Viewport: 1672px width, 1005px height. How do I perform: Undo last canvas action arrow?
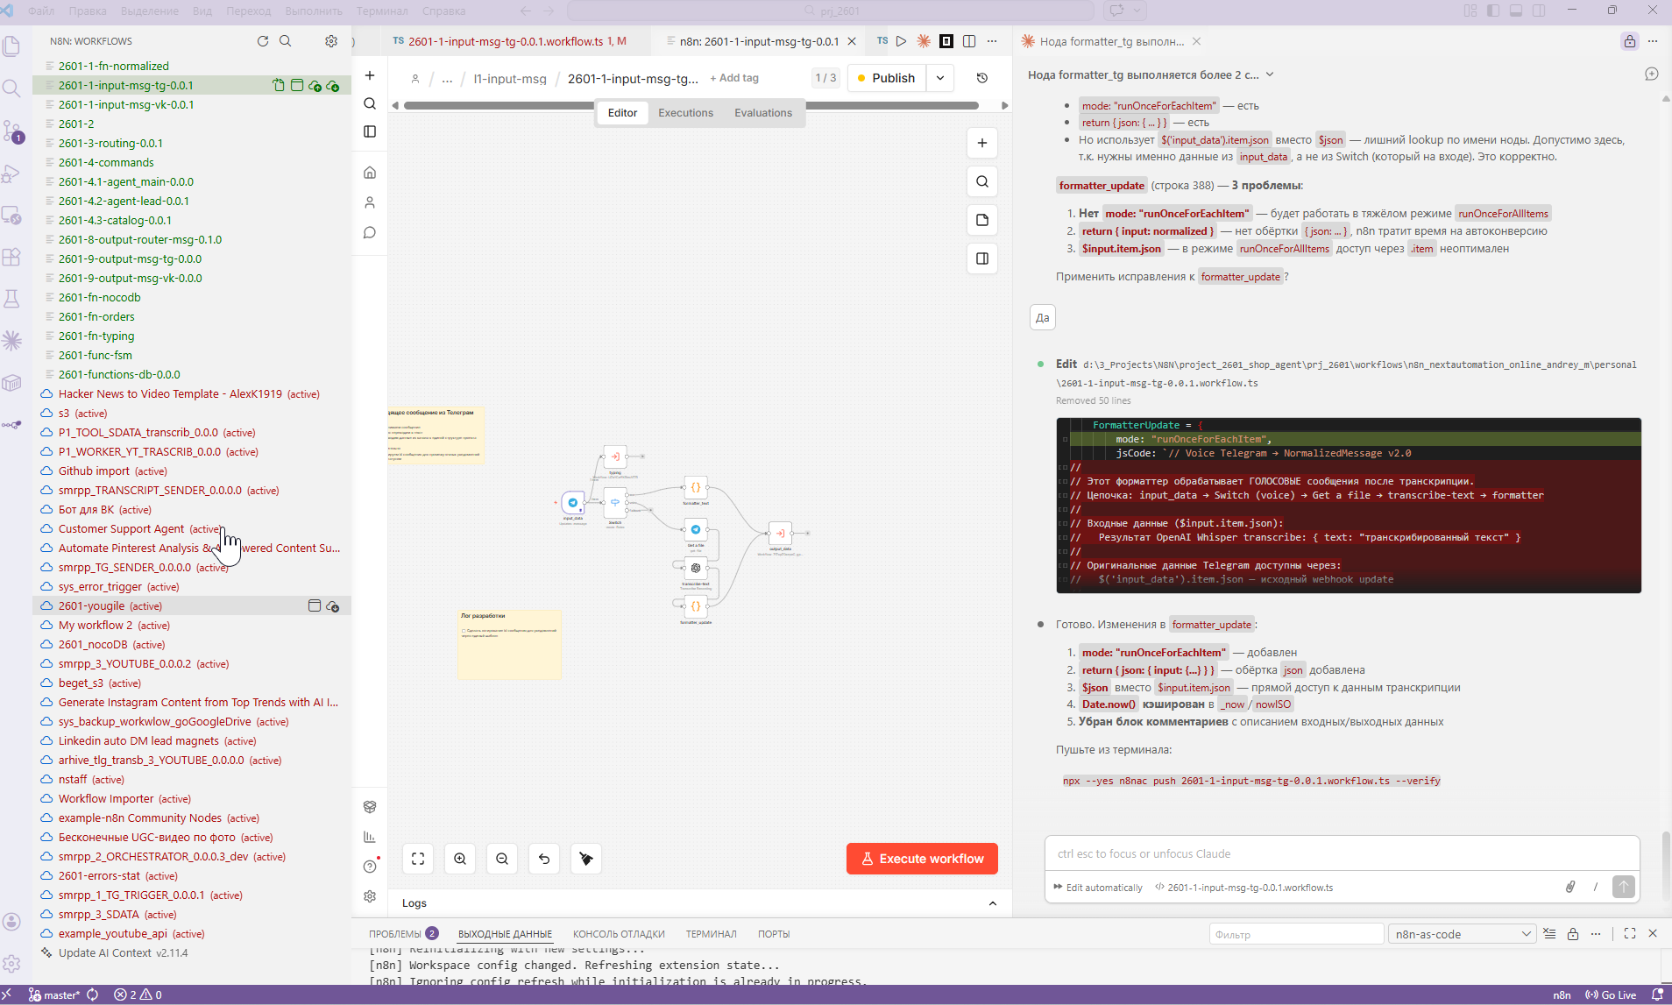(544, 859)
